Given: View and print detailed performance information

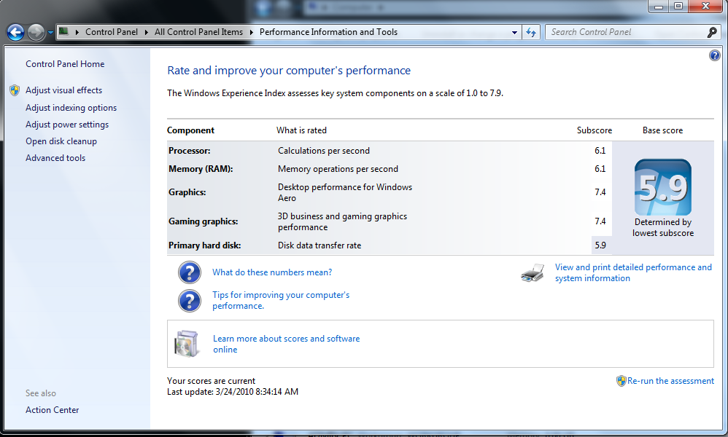Looking at the screenshot, I should point(633,273).
